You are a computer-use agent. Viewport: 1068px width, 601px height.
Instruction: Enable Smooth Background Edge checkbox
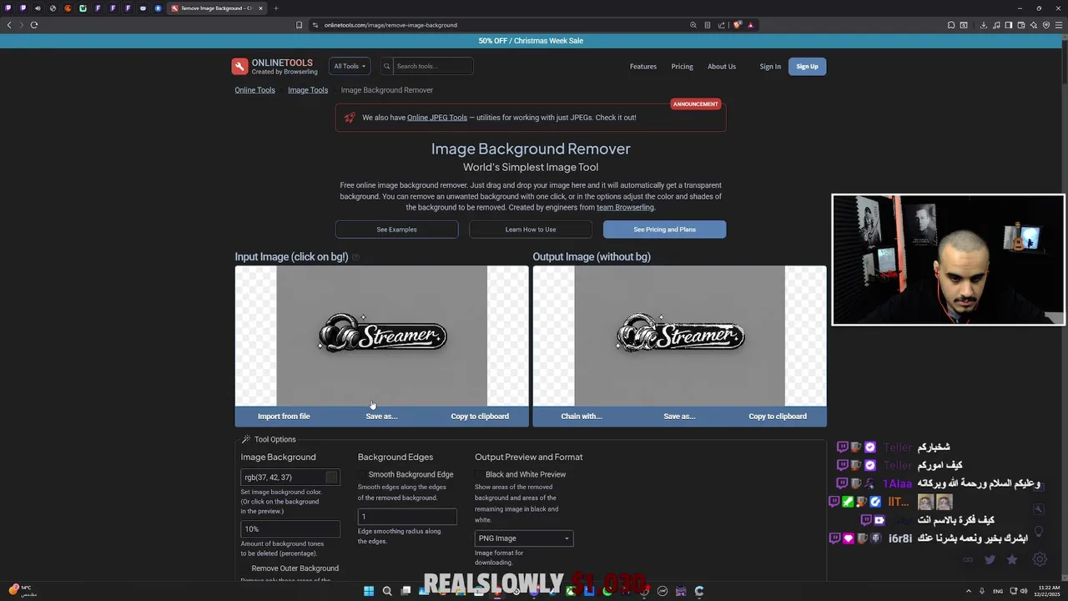coord(362,474)
